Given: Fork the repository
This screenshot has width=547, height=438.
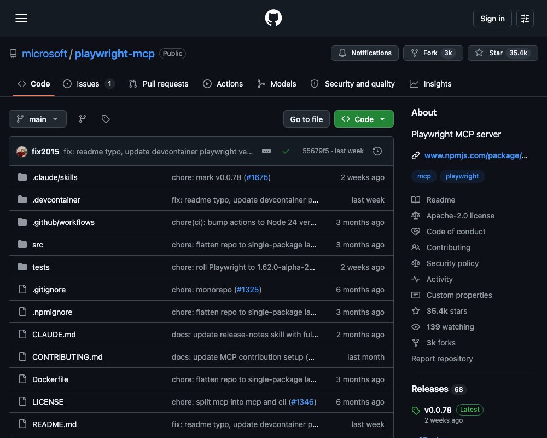Looking at the screenshot, I should click(433, 53).
